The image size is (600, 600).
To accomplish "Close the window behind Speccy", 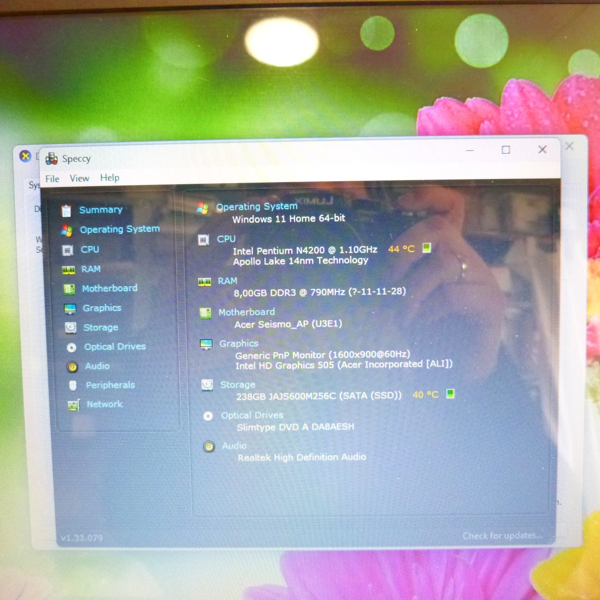I will [x=569, y=146].
